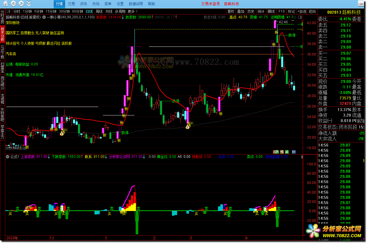Image resolution: width=367 pixels, height=243 pixels.
Task: Click diamond icon beside 近期阴棒 41.7
Action: (295, 17)
